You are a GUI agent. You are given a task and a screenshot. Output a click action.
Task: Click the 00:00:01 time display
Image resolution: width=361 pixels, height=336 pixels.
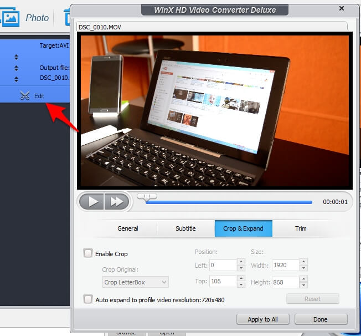(x=335, y=202)
